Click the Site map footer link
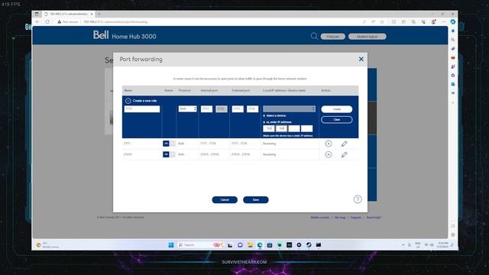Viewport: 489px width, 275px height. pyautogui.click(x=340, y=217)
